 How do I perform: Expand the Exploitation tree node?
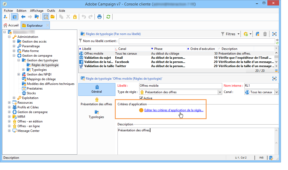[x=14, y=98]
